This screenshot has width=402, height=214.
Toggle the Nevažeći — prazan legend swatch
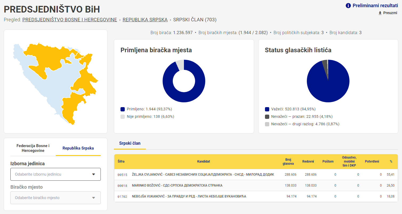(x=267, y=116)
